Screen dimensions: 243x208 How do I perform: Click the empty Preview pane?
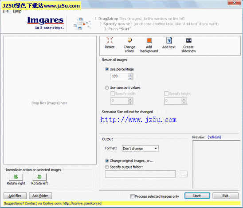216,164
